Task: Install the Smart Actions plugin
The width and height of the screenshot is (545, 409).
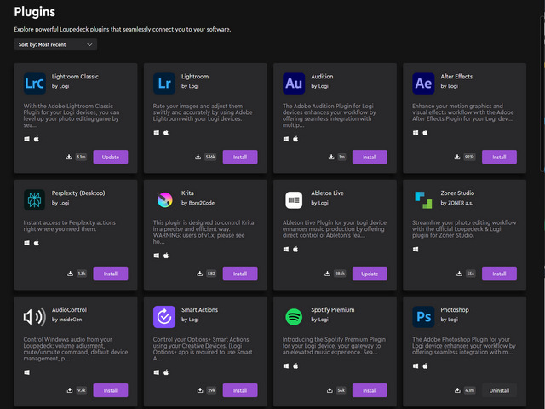Action: coord(240,390)
